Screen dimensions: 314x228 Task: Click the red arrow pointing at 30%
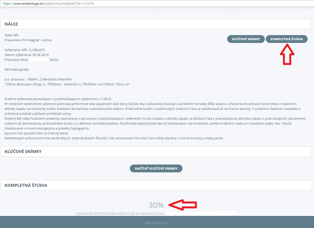[x=183, y=205]
